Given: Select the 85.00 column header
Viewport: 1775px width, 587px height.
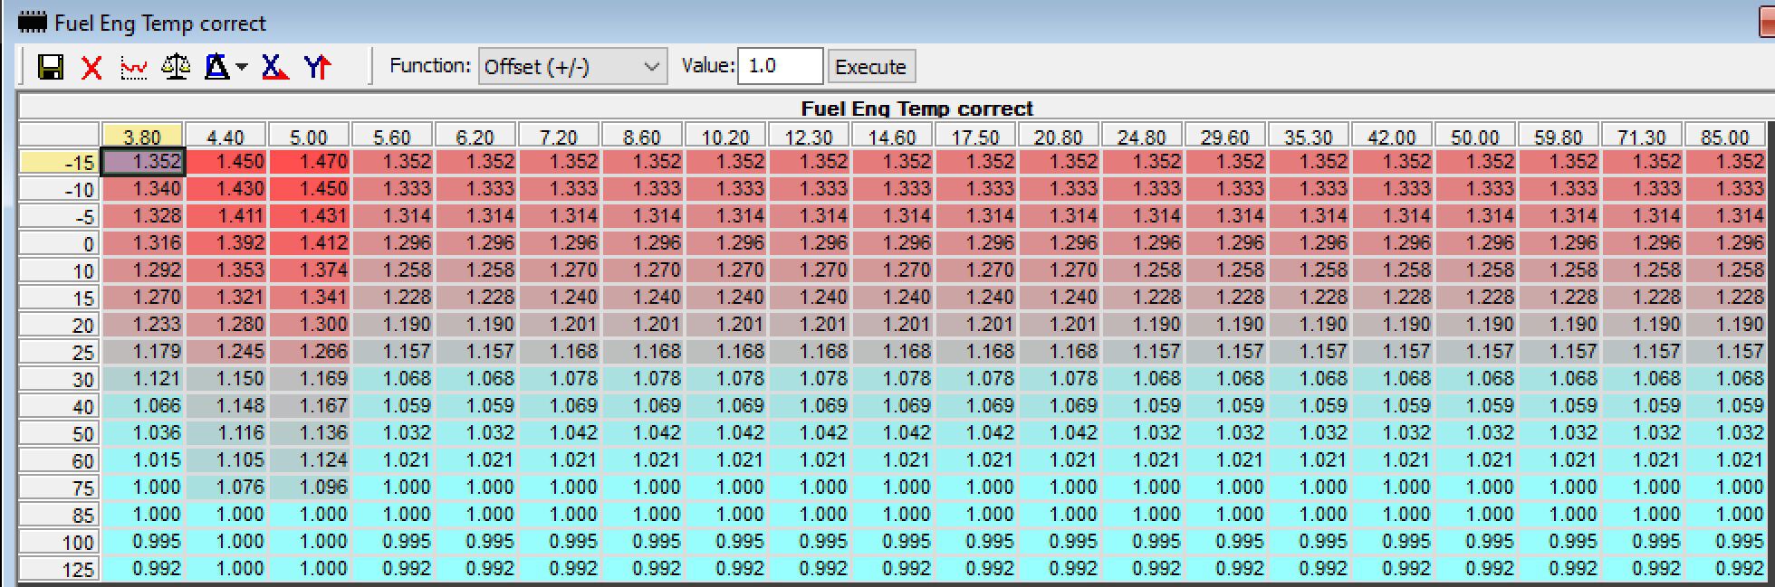Looking at the screenshot, I should pos(1724,137).
